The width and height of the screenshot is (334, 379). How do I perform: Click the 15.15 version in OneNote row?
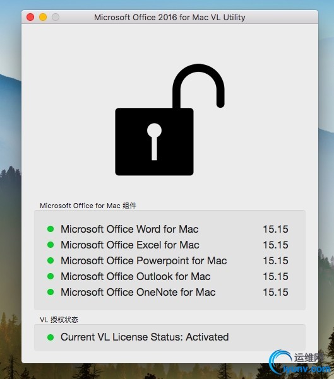click(276, 292)
